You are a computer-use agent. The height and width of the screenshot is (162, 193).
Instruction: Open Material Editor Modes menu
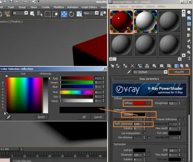coord(113,6)
